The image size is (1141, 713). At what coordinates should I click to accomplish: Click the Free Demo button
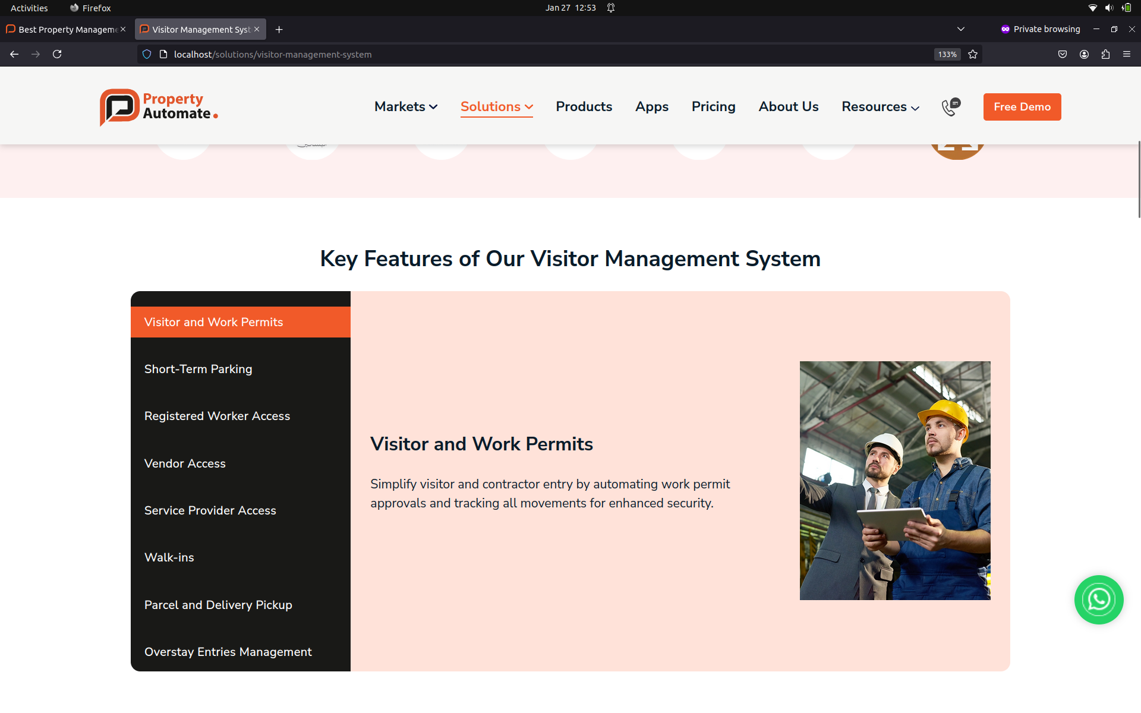1022,107
